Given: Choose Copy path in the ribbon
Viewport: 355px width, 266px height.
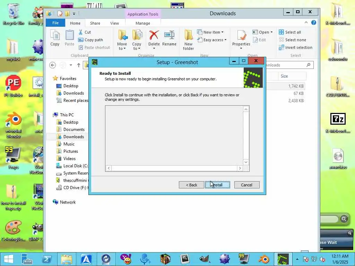Looking at the screenshot, I should [x=90, y=40].
